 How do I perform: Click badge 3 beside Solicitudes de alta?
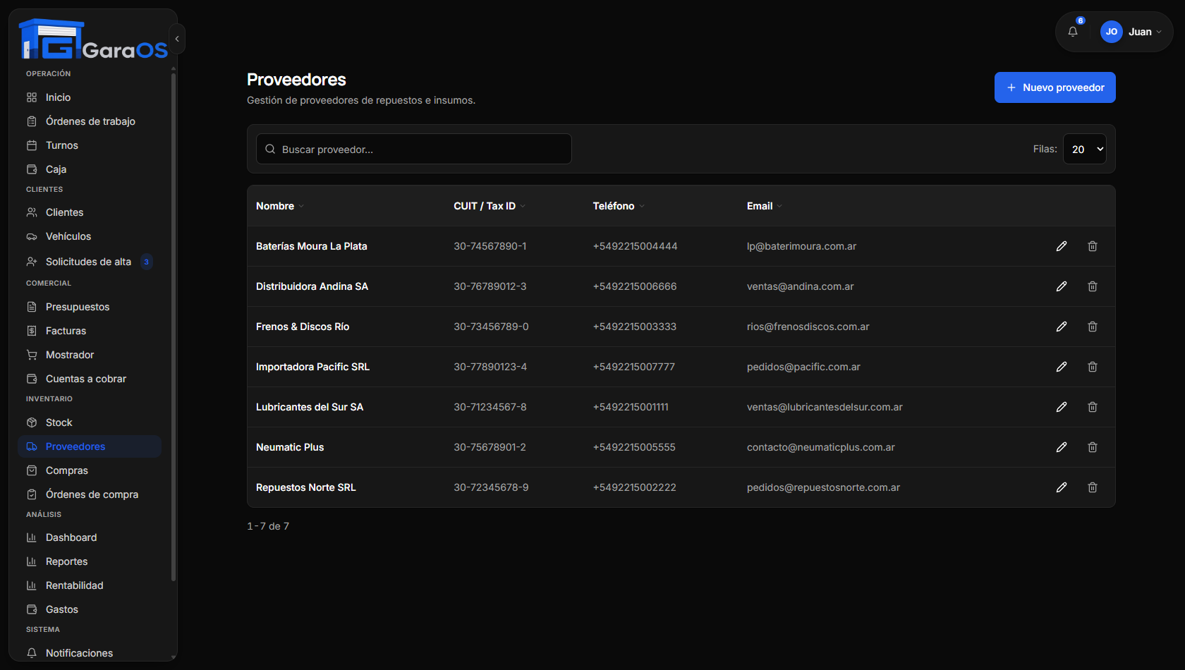pyautogui.click(x=146, y=262)
